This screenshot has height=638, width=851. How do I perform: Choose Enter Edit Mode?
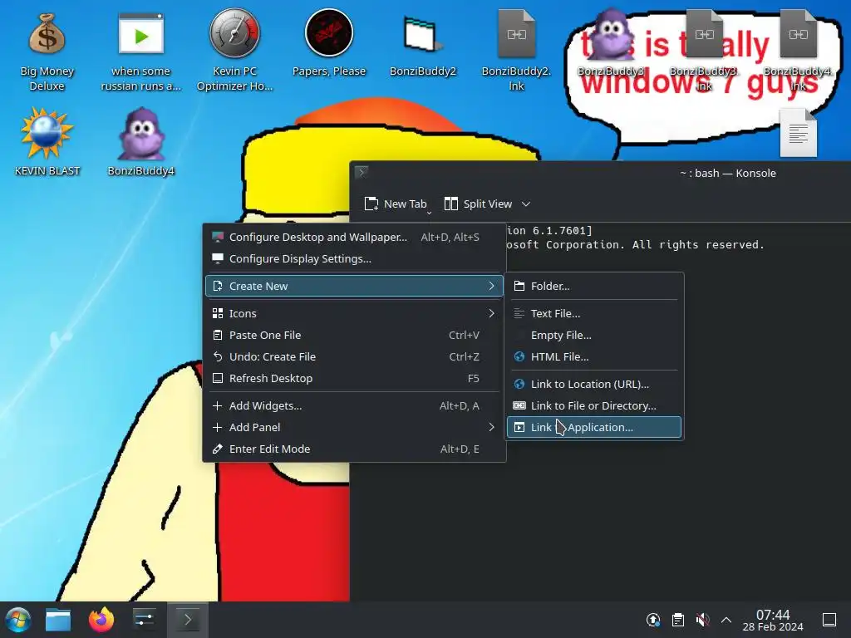pos(354,449)
